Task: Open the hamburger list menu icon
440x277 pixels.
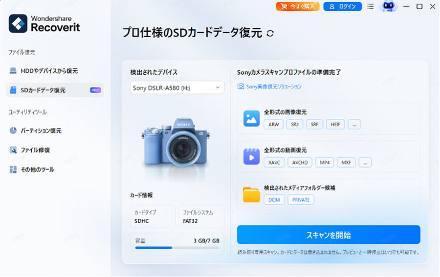Action: [371, 6]
